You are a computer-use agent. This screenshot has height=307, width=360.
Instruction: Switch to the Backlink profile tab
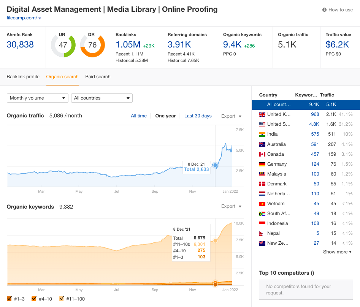pos(23,77)
